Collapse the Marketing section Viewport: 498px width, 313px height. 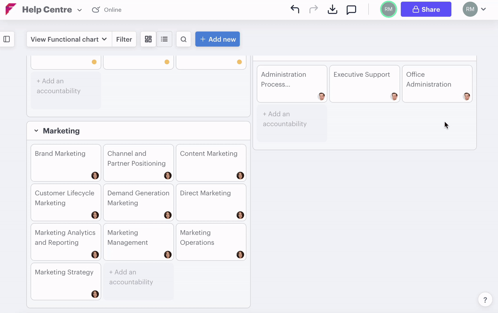tap(36, 131)
